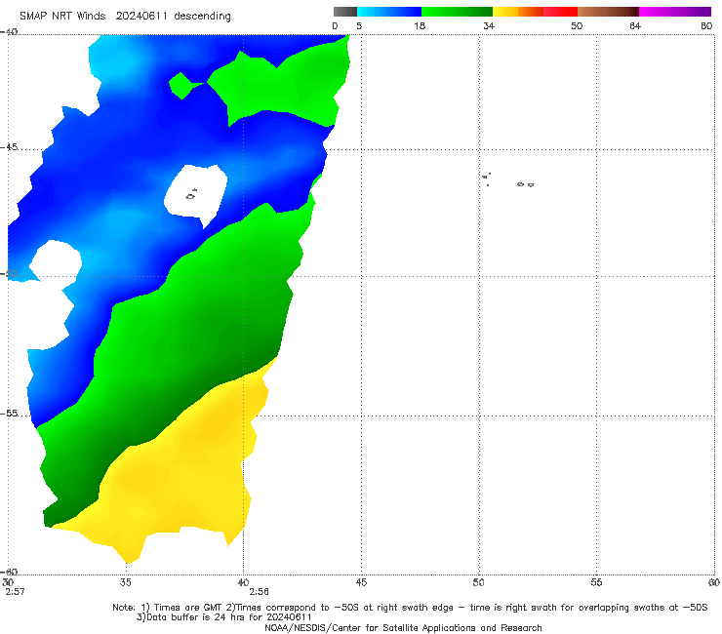The image size is (722, 634).
Task: Click the color bar label "34"
Action: pyautogui.click(x=489, y=26)
